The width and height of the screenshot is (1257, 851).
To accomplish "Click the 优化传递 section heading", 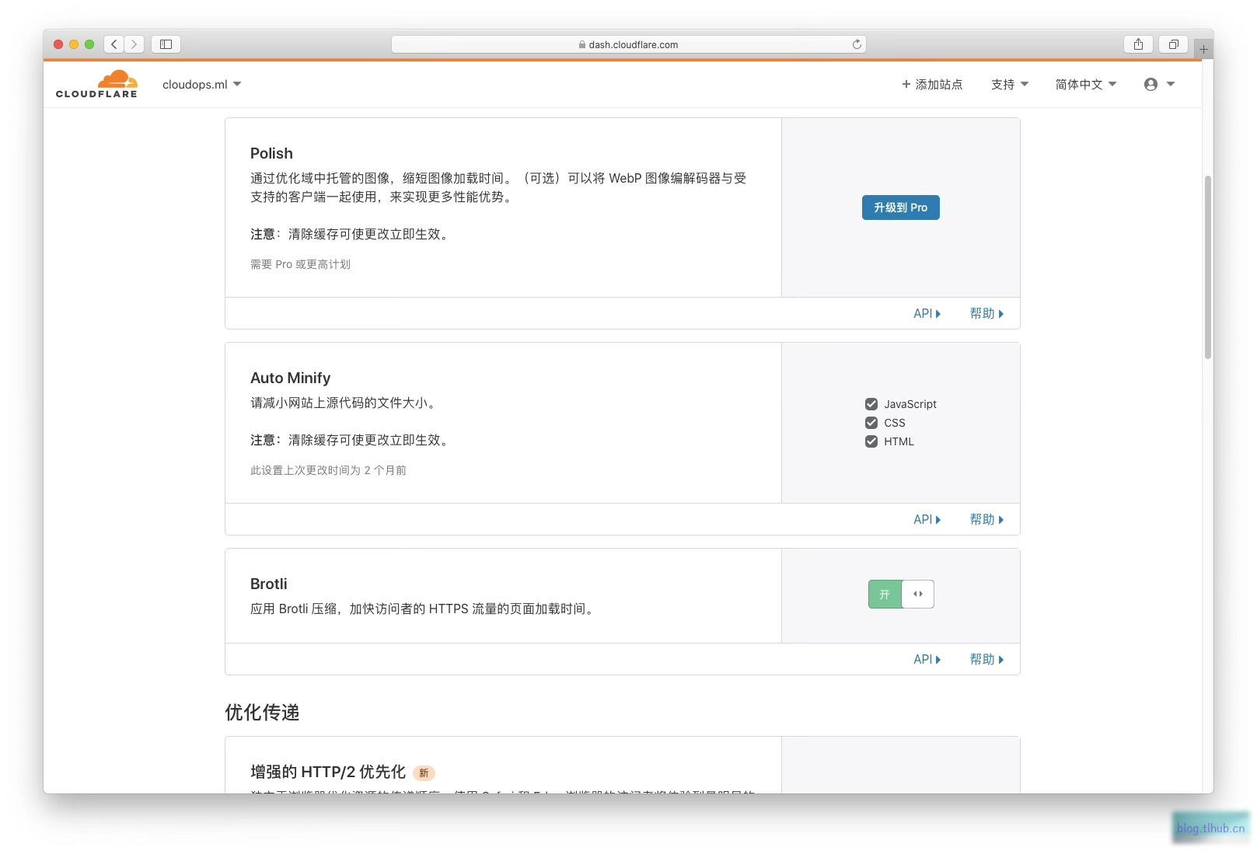I will point(262,712).
